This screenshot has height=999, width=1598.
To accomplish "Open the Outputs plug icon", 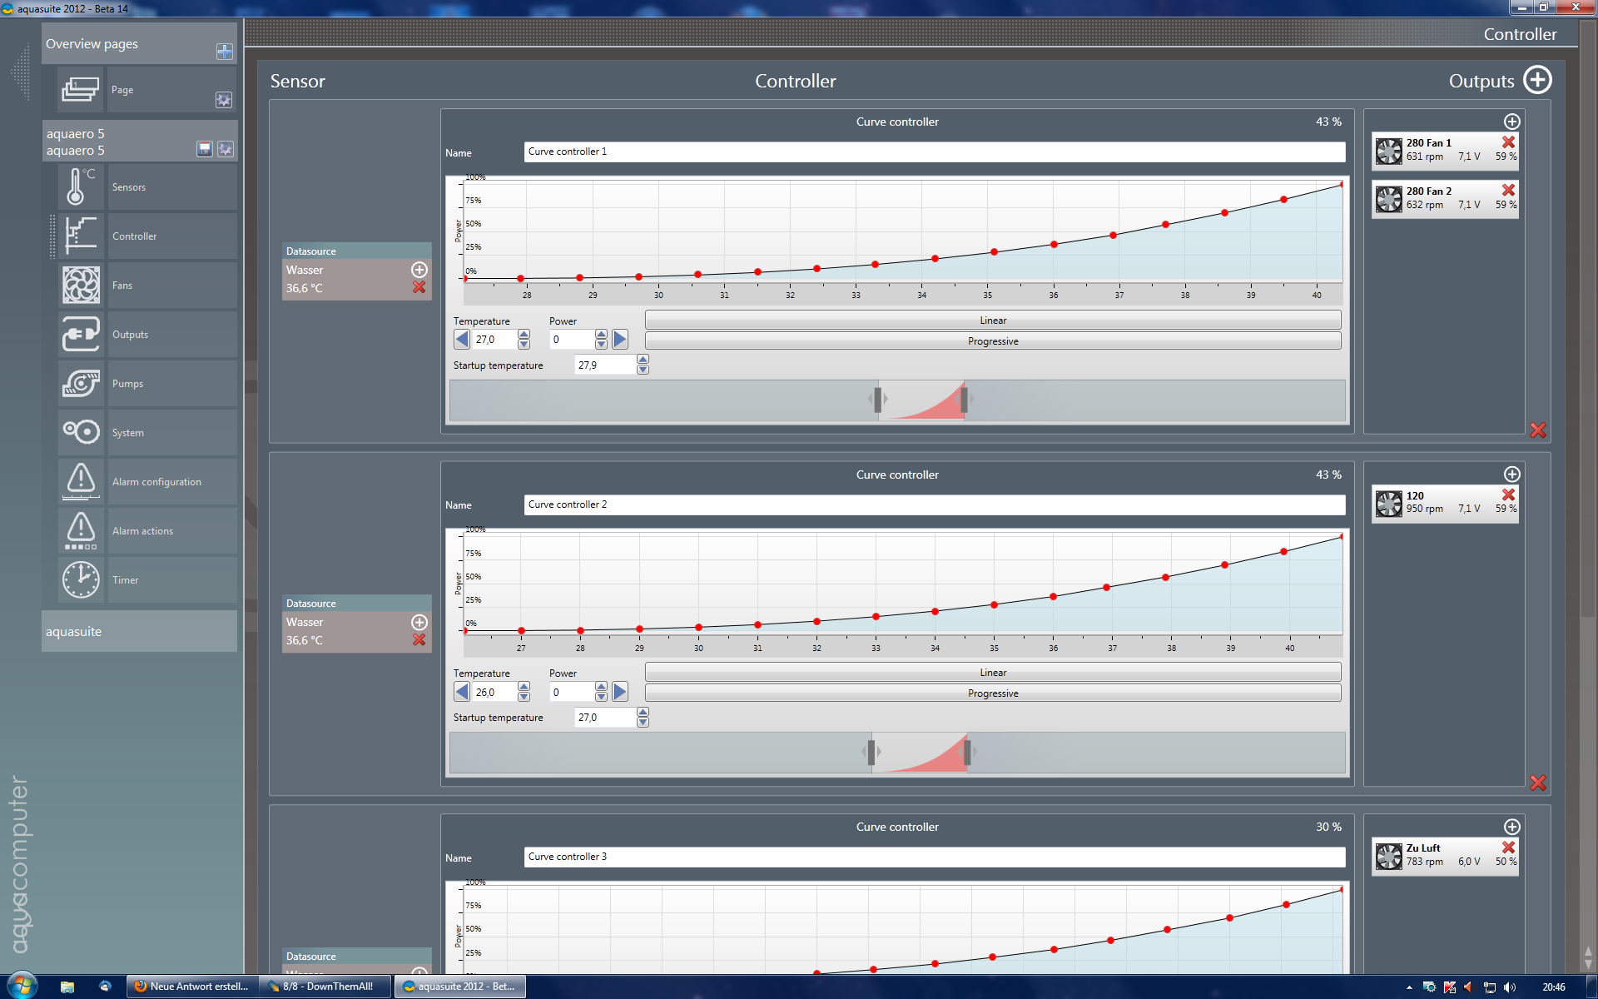I will pyautogui.click(x=80, y=335).
